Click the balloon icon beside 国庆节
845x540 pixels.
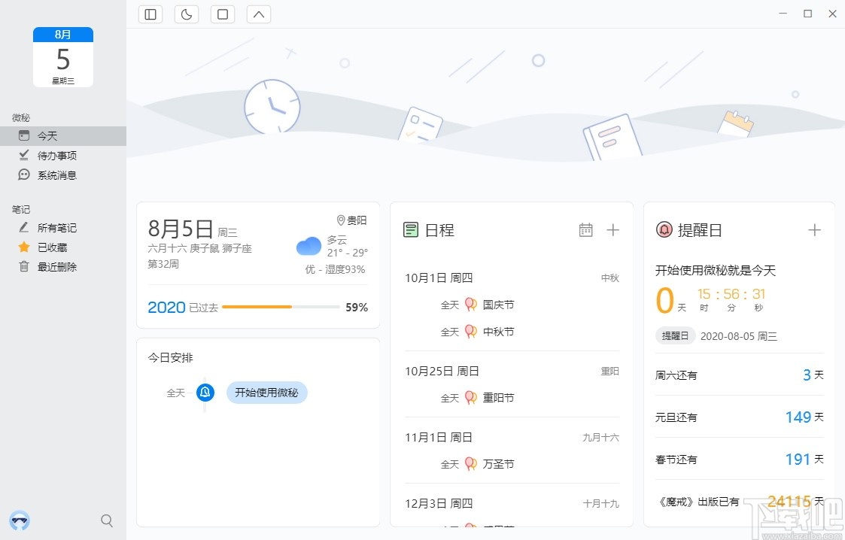(471, 305)
